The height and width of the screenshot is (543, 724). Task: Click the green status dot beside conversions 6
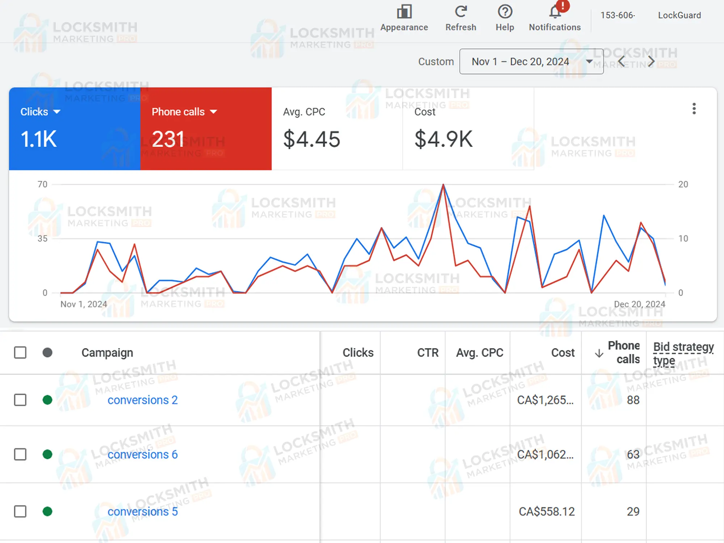[x=48, y=454]
